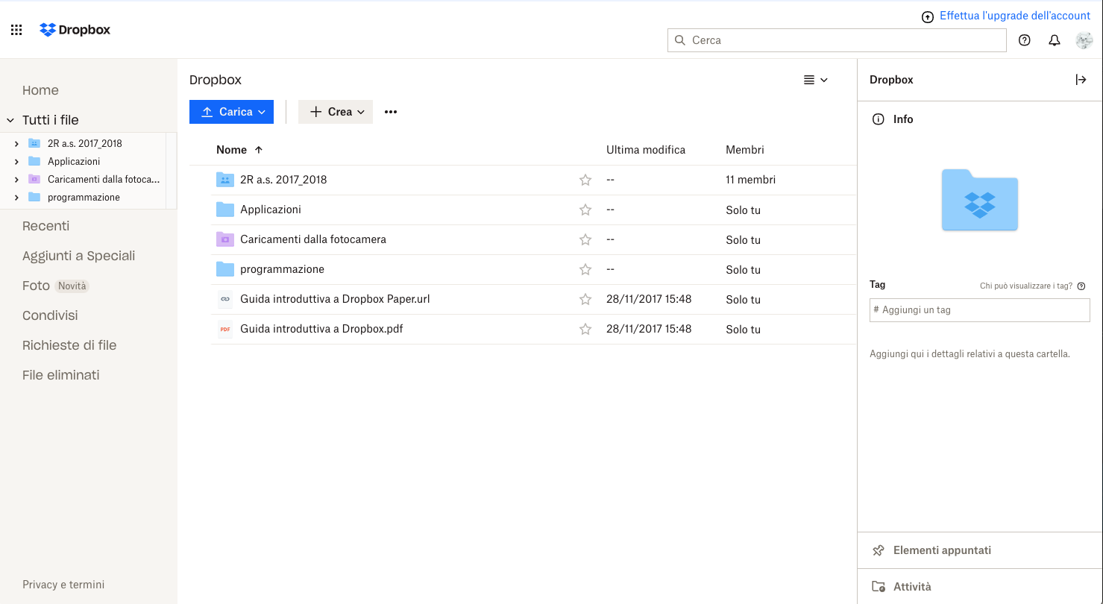Open Foto section
The image size is (1103, 604).
[36, 286]
